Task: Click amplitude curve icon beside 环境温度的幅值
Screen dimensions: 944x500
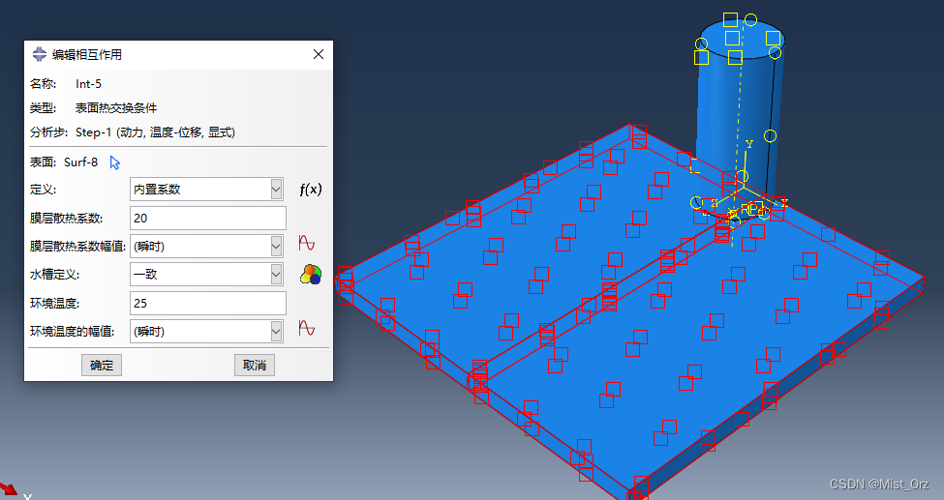Action: (307, 329)
